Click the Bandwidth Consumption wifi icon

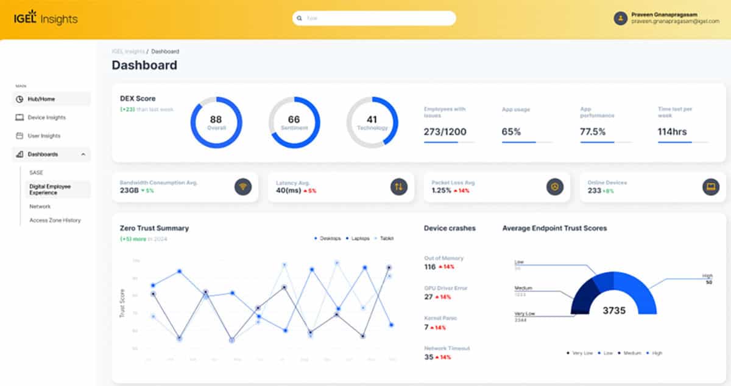coord(242,187)
